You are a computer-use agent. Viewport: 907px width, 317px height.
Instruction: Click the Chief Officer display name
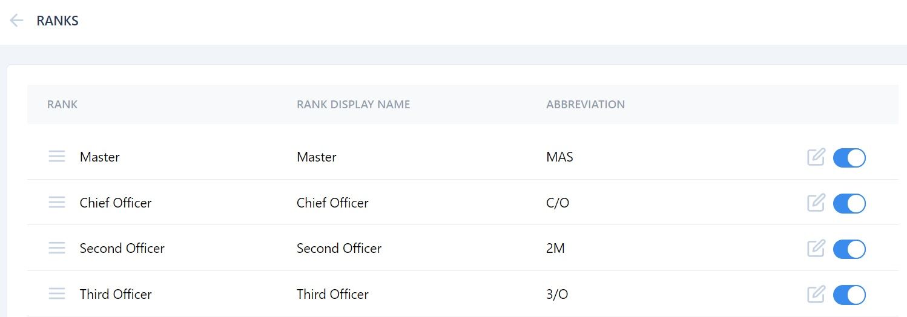(x=332, y=203)
